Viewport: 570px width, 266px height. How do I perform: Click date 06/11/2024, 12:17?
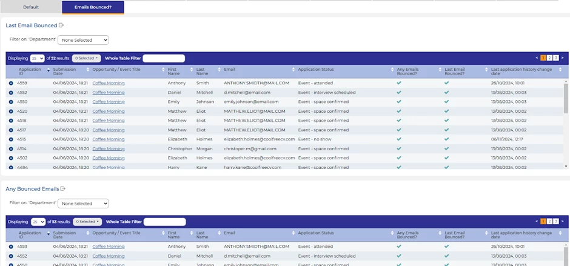point(508,139)
